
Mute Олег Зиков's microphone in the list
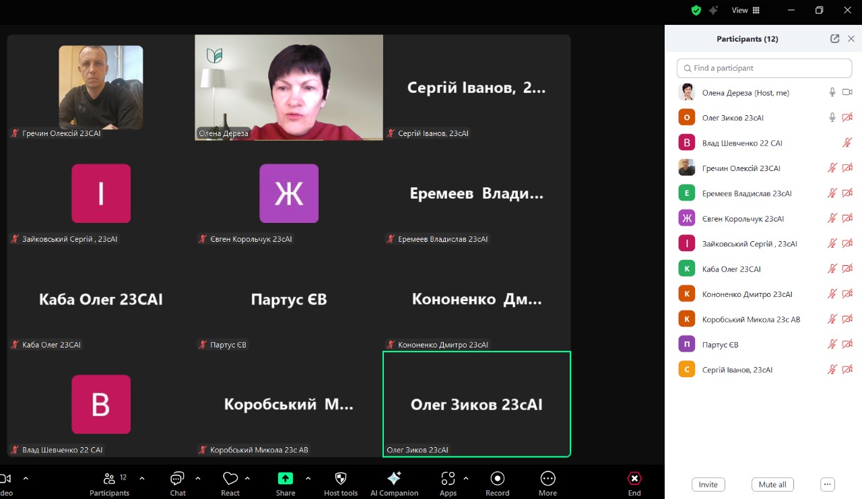pos(832,117)
